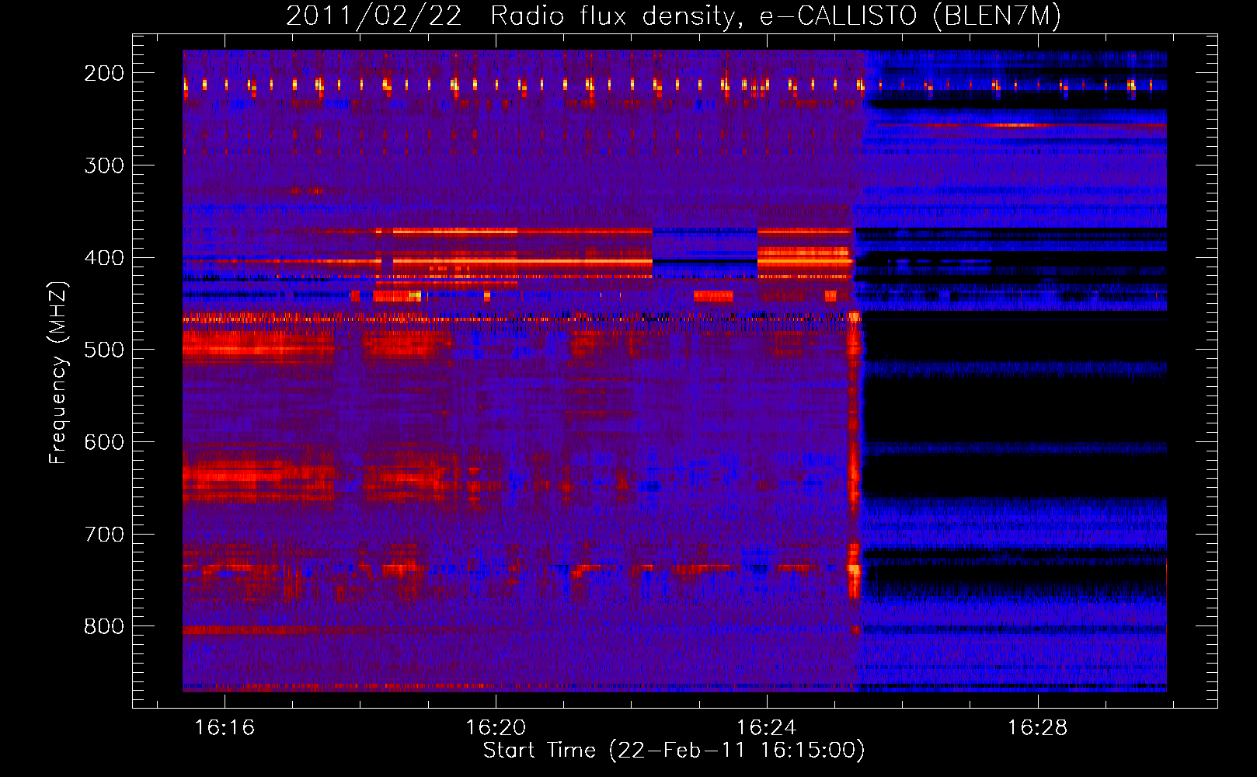Click the 500 frequency tick label

click(104, 350)
